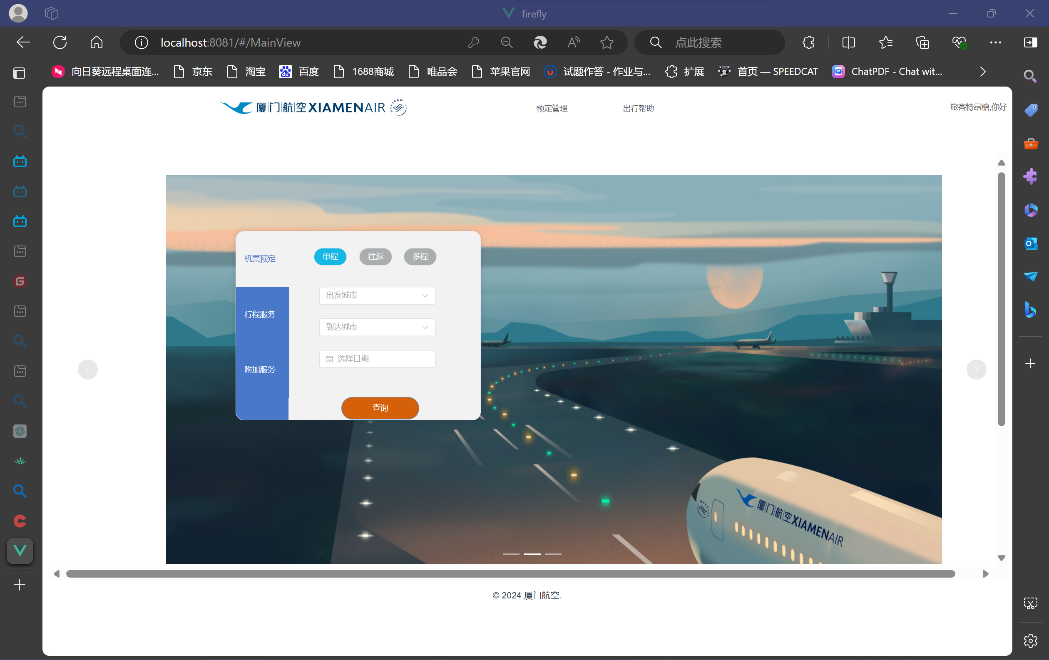Open the sidebar search magnifier icon
Viewport: 1049px width, 660px height.
(x=1030, y=76)
